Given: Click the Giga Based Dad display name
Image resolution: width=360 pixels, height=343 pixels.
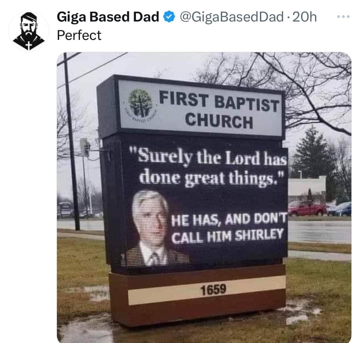Looking at the screenshot, I should click(108, 17).
